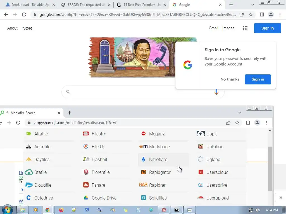This screenshot has height=214, width=286.
Task: Click the Google search input field
Action: click(142, 92)
